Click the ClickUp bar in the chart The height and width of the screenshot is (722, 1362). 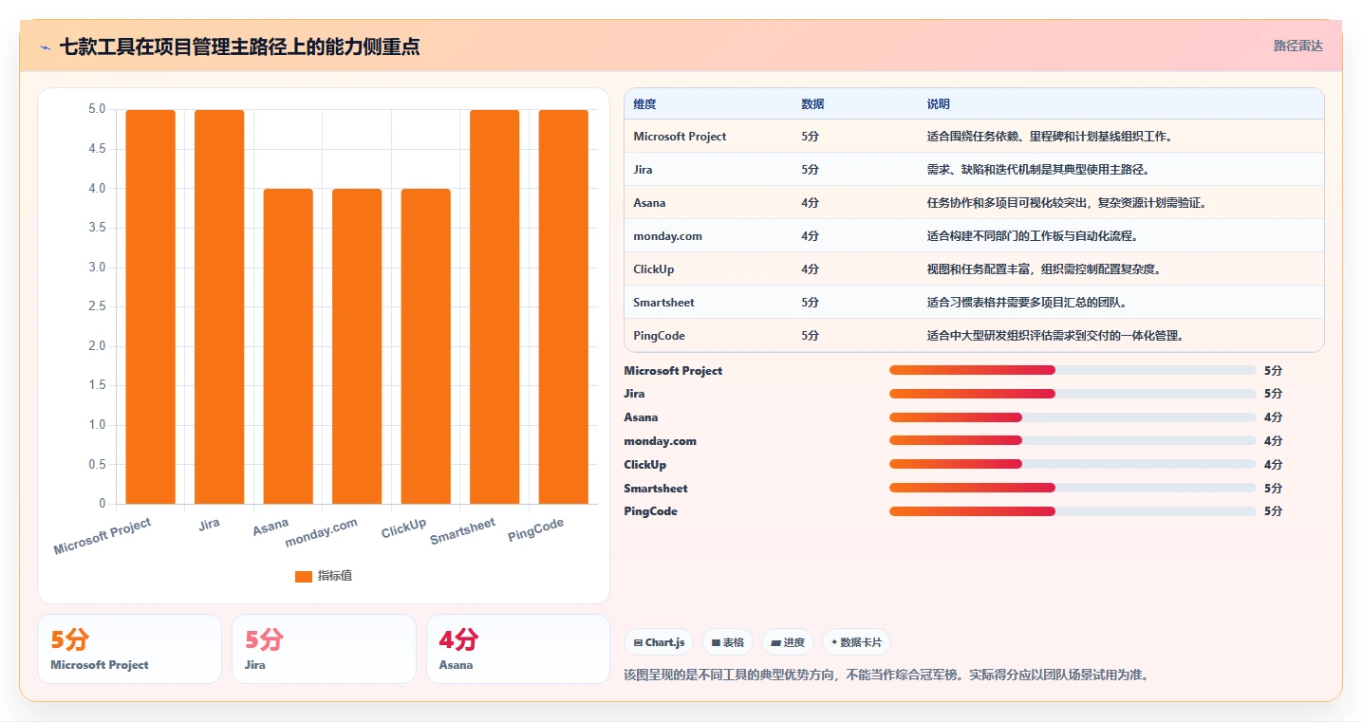[426, 346]
